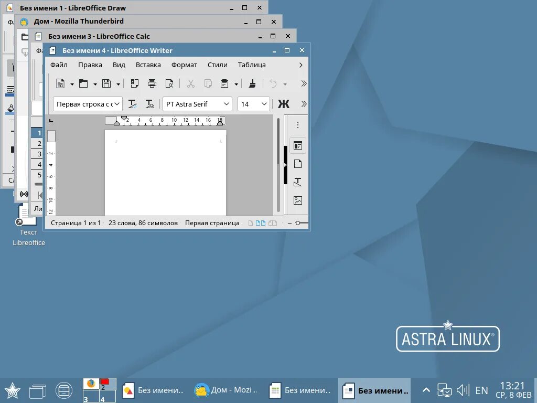Open the Вид menu
This screenshot has width=537, height=403.
tap(119, 65)
